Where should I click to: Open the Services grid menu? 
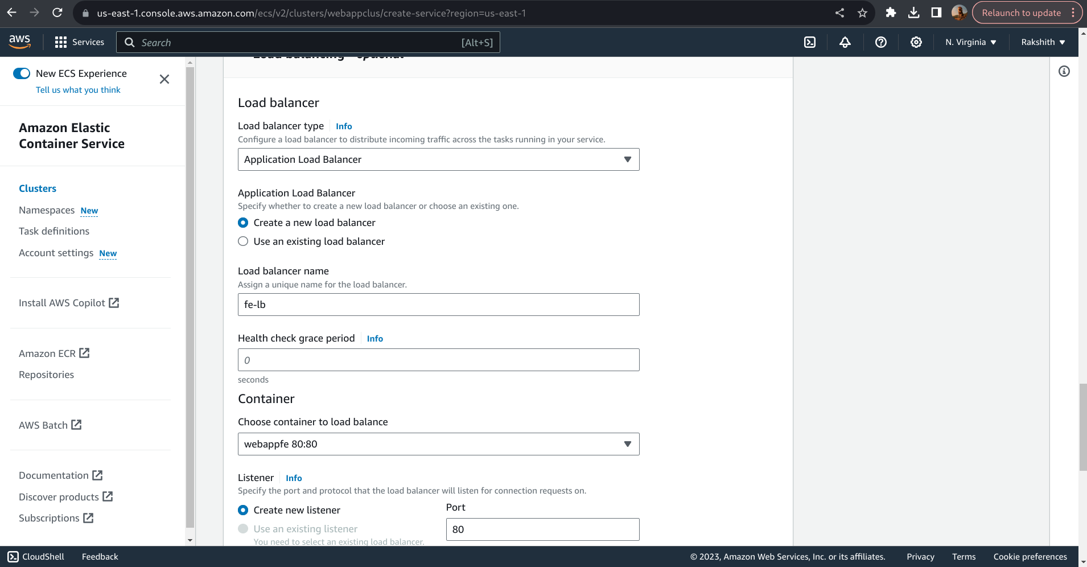coord(79,42)
